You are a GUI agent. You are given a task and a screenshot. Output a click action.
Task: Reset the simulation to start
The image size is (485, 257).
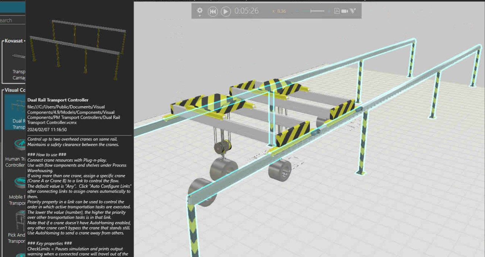(x=212, y=12)
